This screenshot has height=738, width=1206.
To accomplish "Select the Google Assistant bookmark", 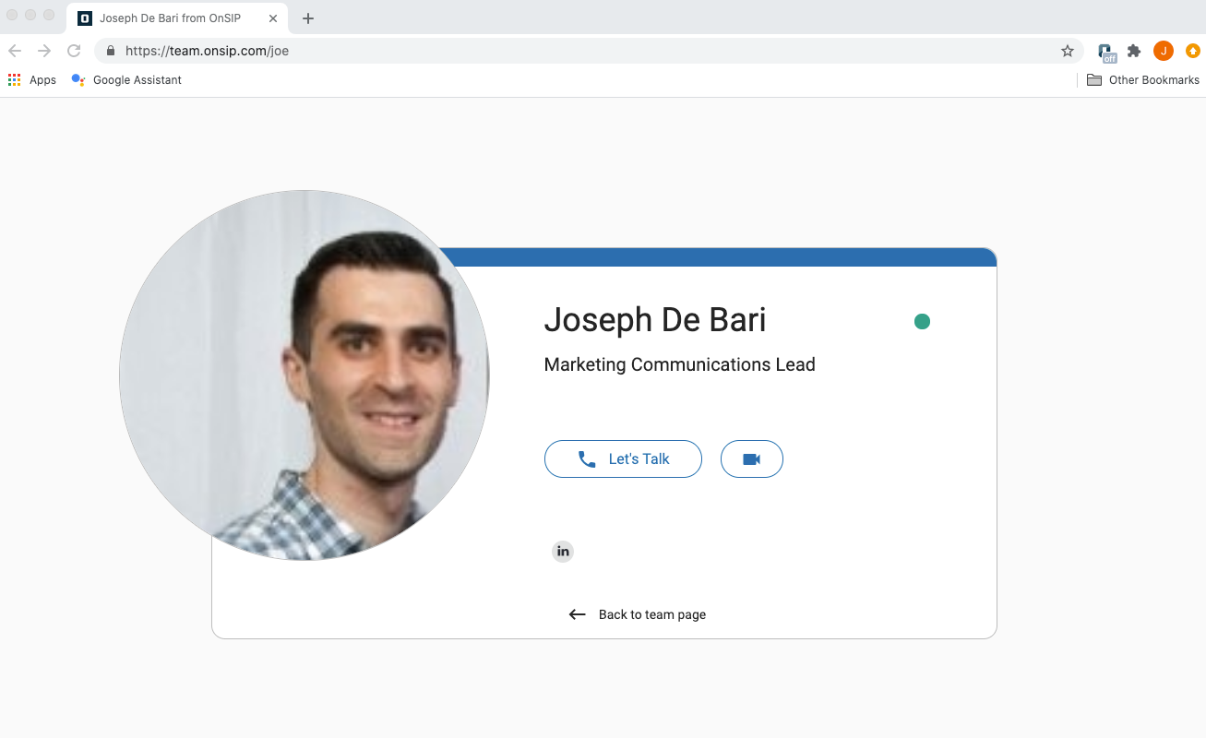I will [x=125, y=79].
